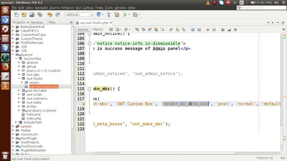Click the Comment icon in editor toolbar
Viewport: 287px width, 161px height.
(223, 30)
